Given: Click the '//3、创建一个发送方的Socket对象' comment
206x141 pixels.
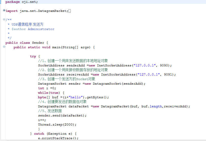Looking at the screenshot, I should (67, 79).
